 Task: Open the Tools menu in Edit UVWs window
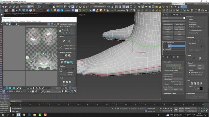click(x=17, y=21)
